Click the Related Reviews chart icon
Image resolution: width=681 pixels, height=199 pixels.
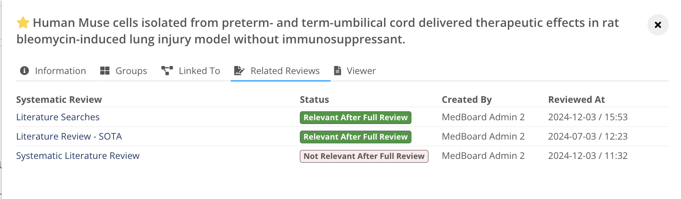(x=239, y=71)
